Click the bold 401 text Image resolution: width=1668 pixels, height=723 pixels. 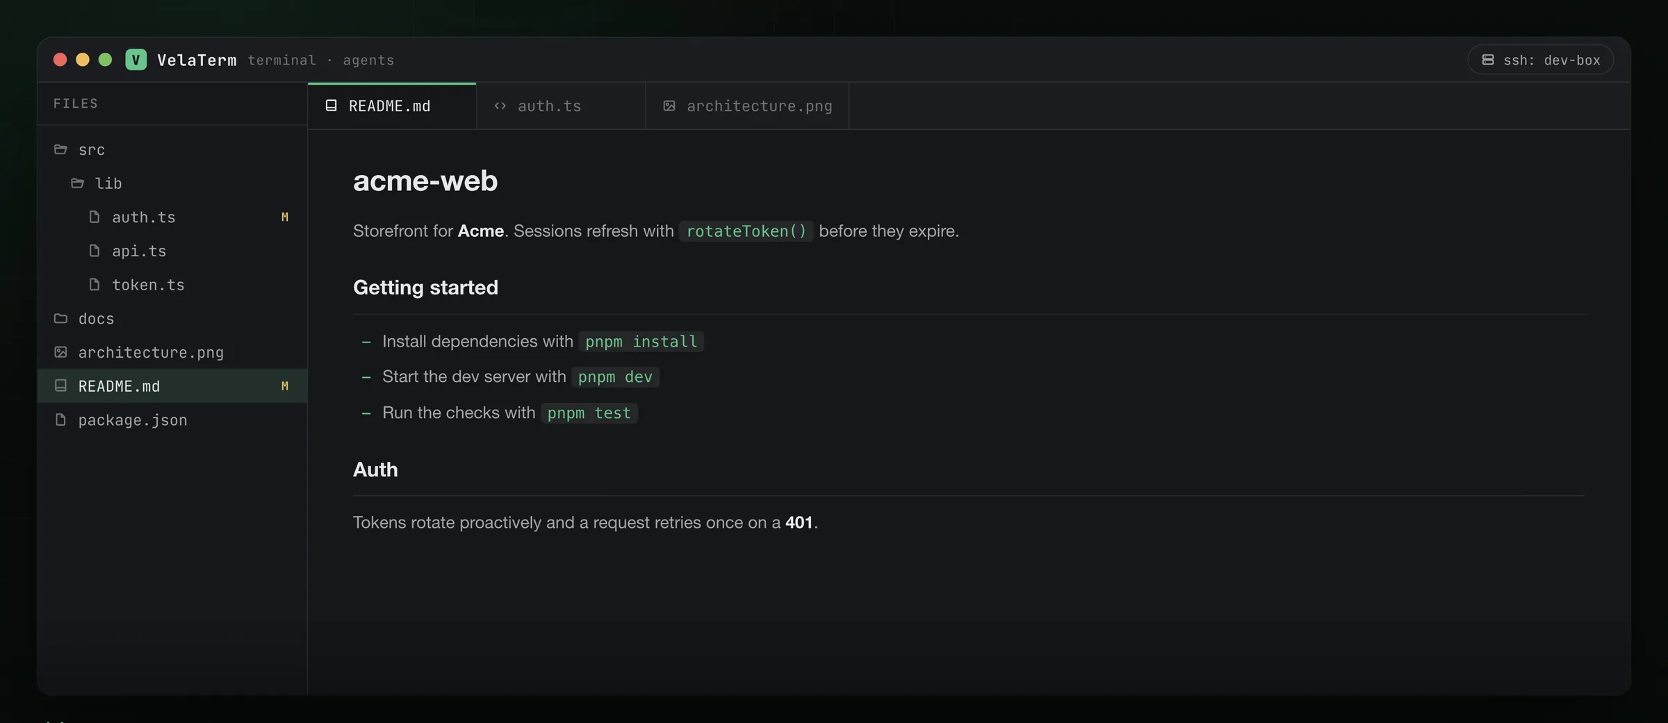[x=799, y=522]
